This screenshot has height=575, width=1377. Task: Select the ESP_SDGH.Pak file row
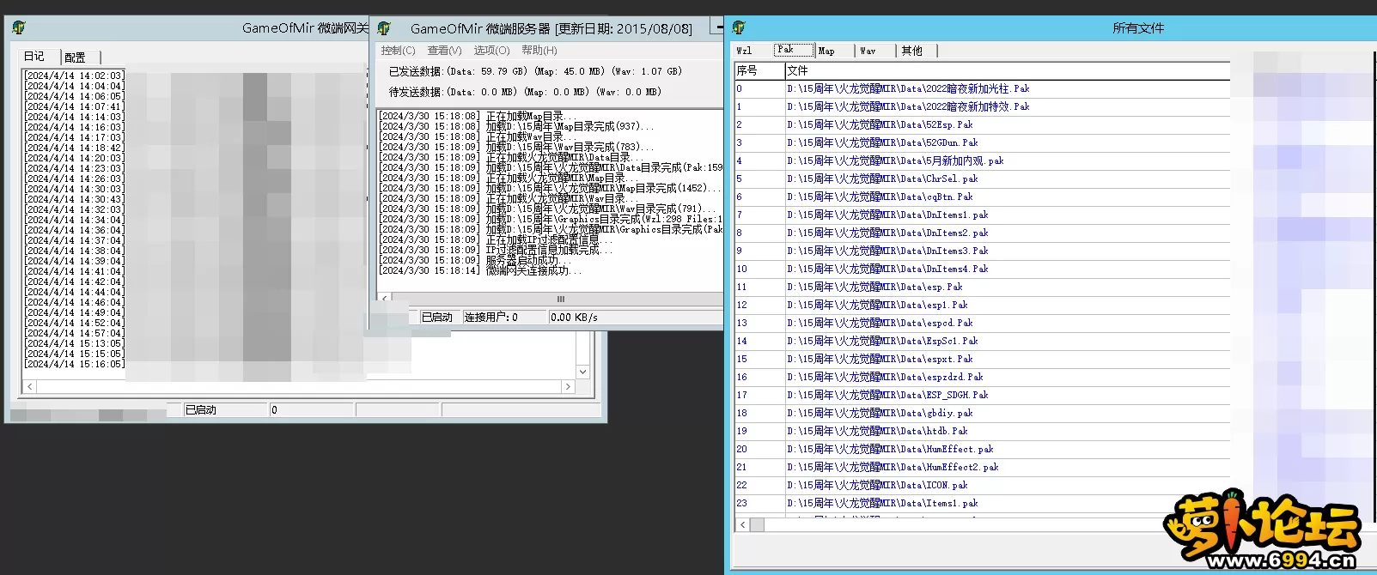click(983, 395)
